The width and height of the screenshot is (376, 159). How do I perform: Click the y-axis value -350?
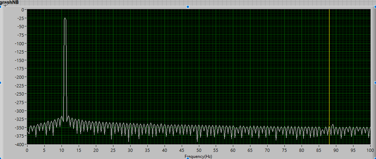(20, 127)
